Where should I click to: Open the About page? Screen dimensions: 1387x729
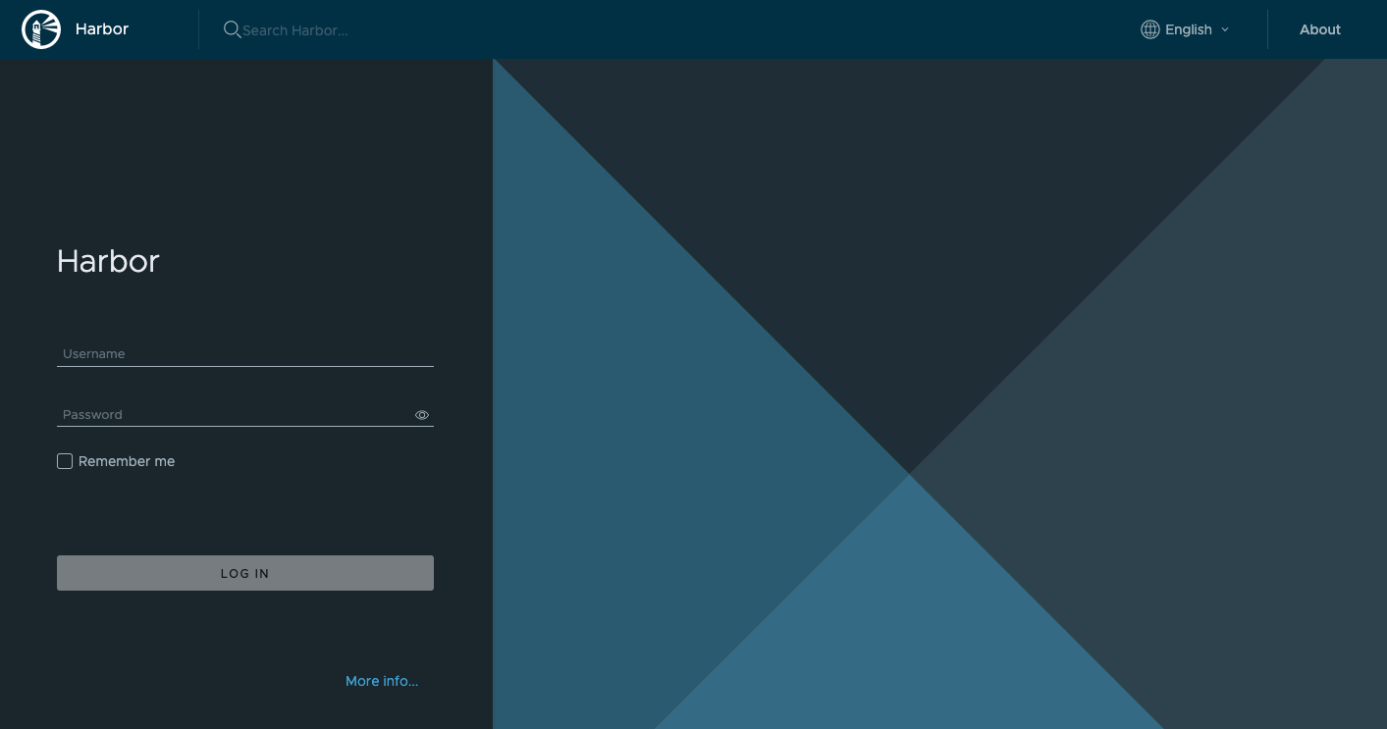click(1319, 29)
